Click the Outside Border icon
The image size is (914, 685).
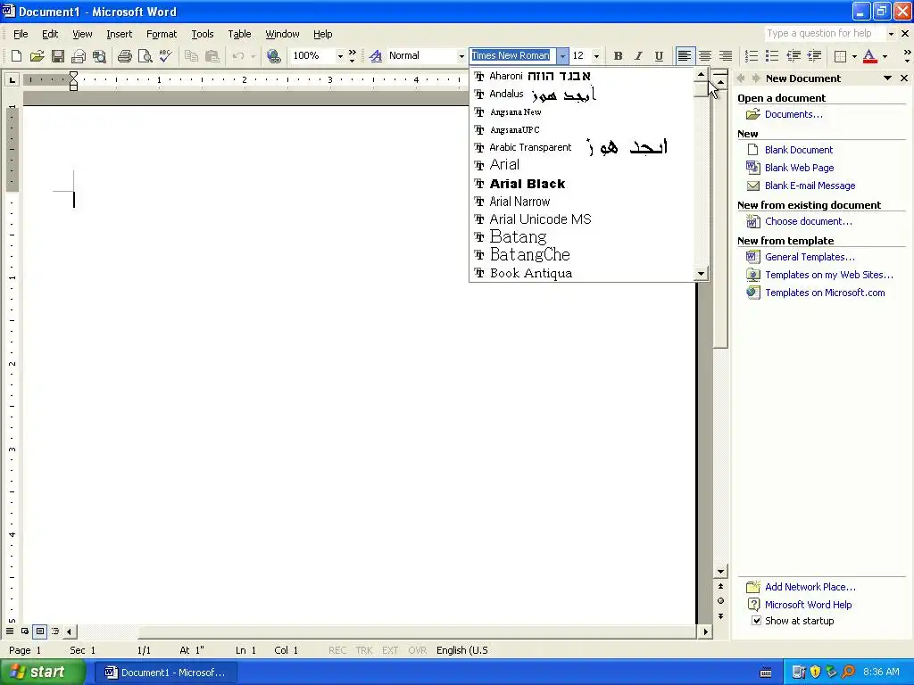(x=840, y=56)
